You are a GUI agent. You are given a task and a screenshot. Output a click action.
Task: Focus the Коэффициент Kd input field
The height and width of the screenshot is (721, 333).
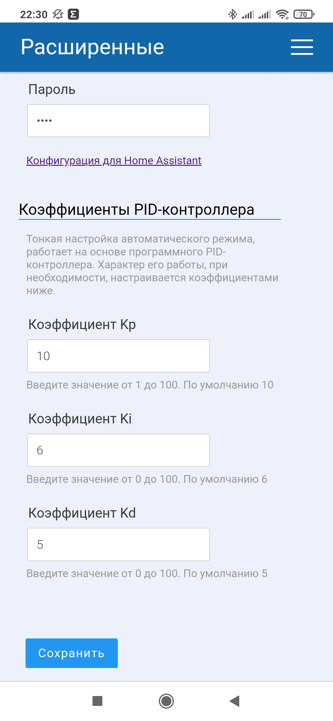coord(118,544)
